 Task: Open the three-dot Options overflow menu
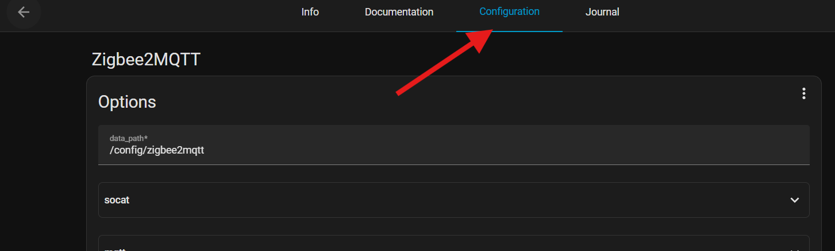coord(803,93)
